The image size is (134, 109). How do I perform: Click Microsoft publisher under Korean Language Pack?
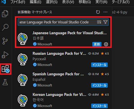[45, 106]
